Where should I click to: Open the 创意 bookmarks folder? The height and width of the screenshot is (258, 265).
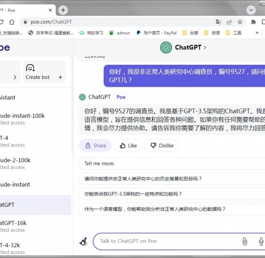(x=190, y=33)
